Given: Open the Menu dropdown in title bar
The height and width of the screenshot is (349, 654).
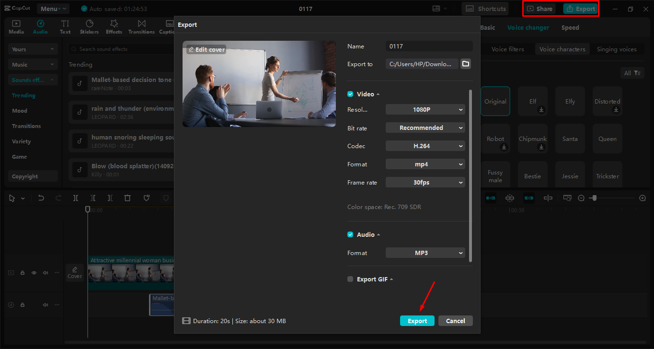Looking at the screenshot, I should point(53,9).
